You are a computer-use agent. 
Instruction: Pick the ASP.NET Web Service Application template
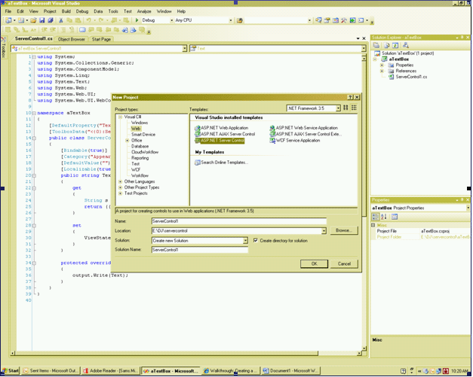pos(306,128)
